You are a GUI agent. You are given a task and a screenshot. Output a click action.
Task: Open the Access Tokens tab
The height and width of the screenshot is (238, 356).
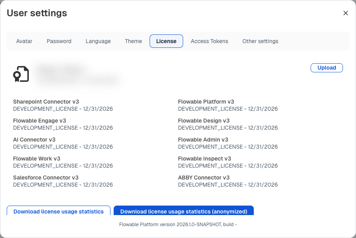click(209, 41)
